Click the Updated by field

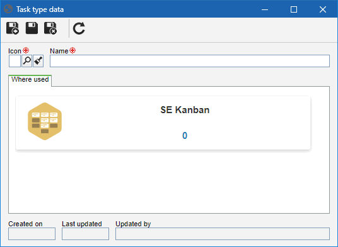click(x=223, y=234)
